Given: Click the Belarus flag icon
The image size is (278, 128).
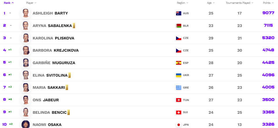Looking at the screenshot, I should 179,26.
